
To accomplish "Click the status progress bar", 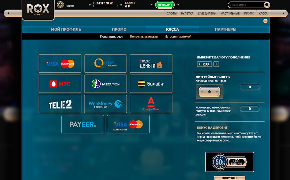I will pyautogui.click(x=106, y=6).
